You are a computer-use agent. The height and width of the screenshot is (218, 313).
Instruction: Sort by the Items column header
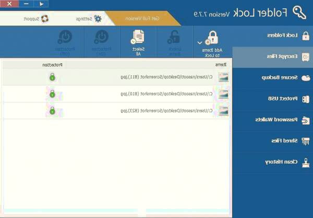(x=221, y=65)
